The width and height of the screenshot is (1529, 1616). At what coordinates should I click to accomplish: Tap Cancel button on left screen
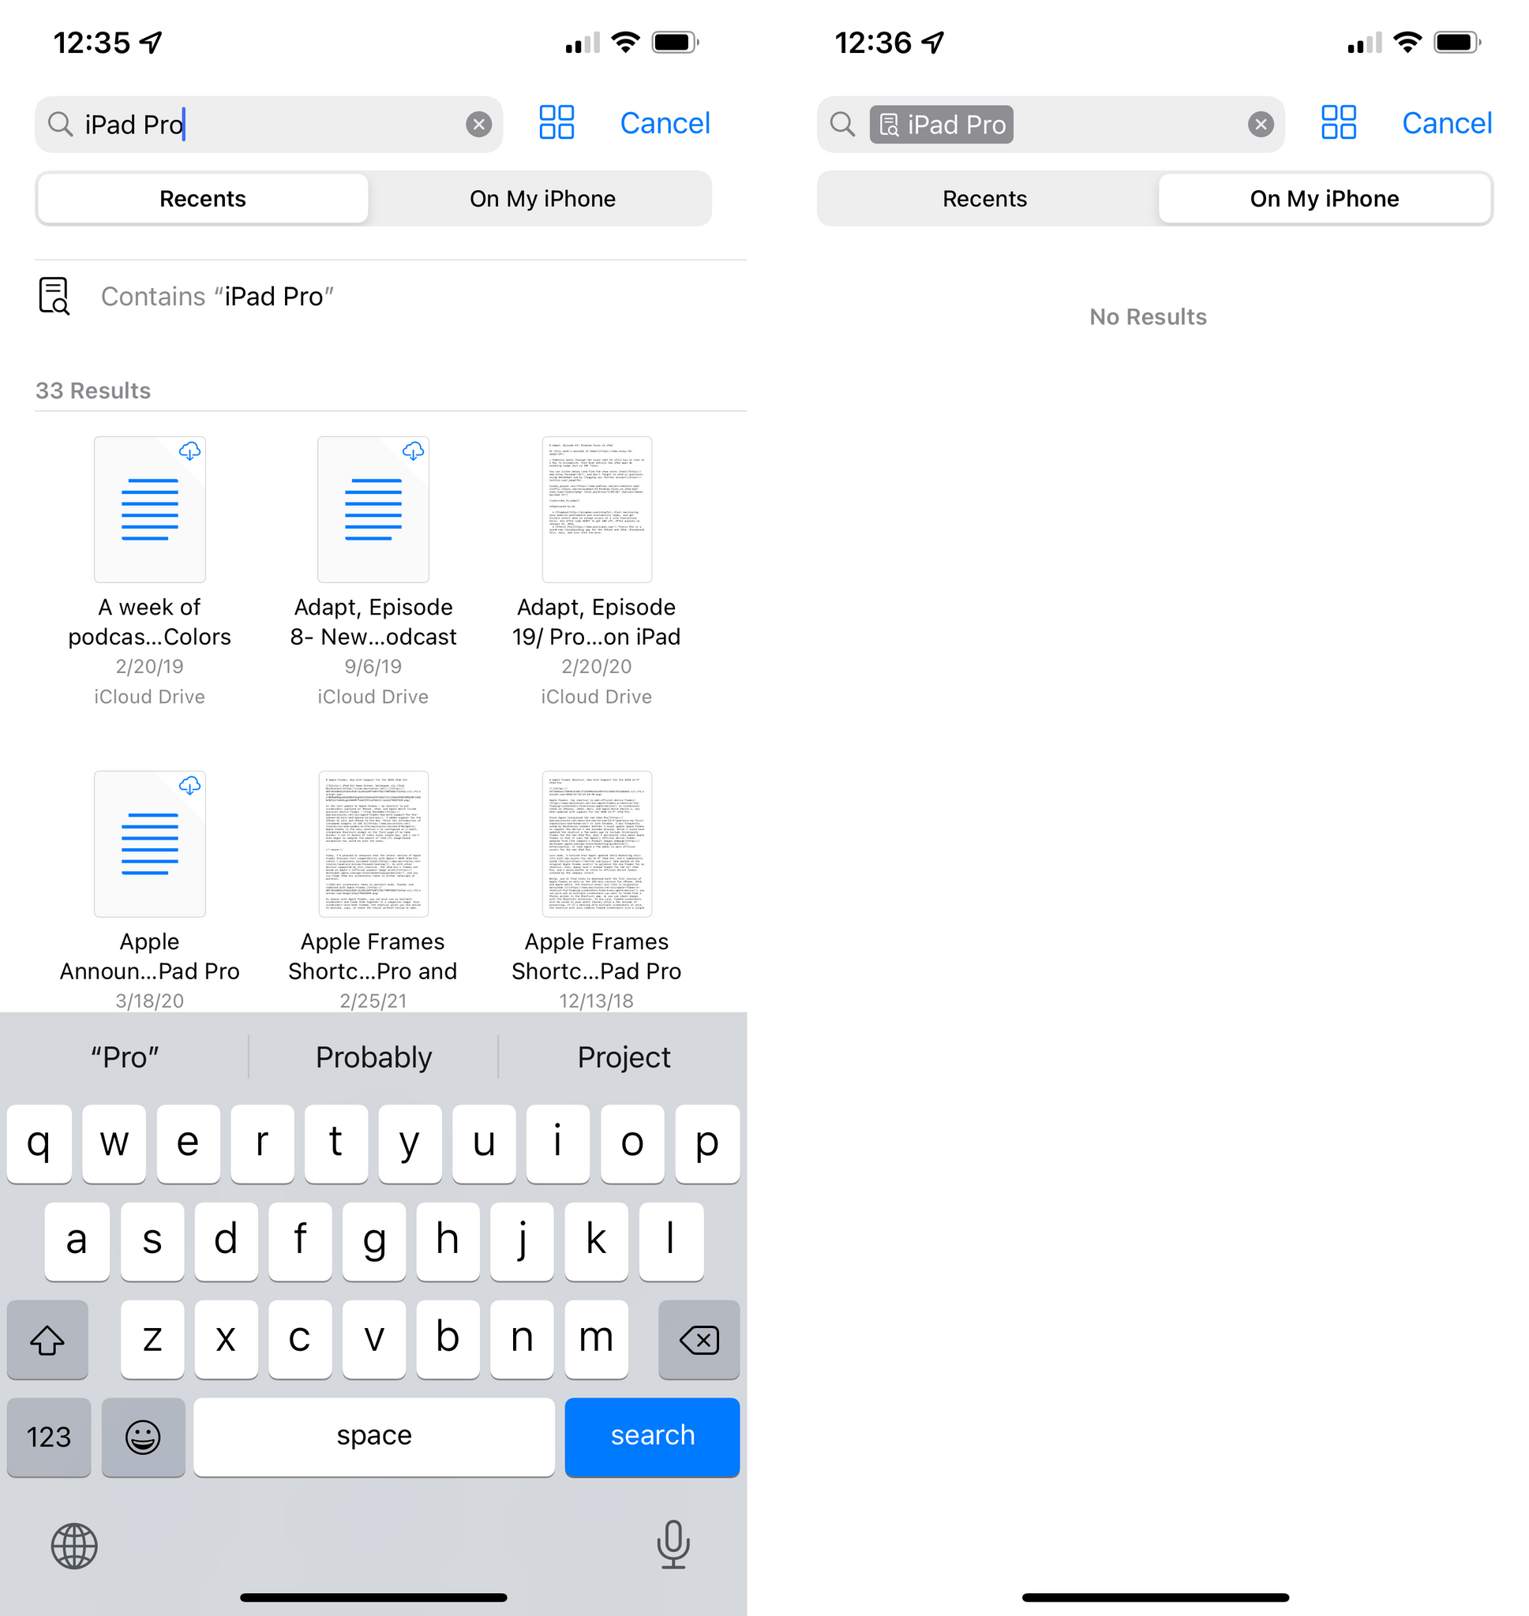pos(665,124)
